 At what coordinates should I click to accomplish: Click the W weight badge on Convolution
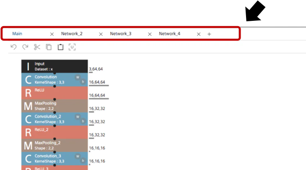click(78, 77)
